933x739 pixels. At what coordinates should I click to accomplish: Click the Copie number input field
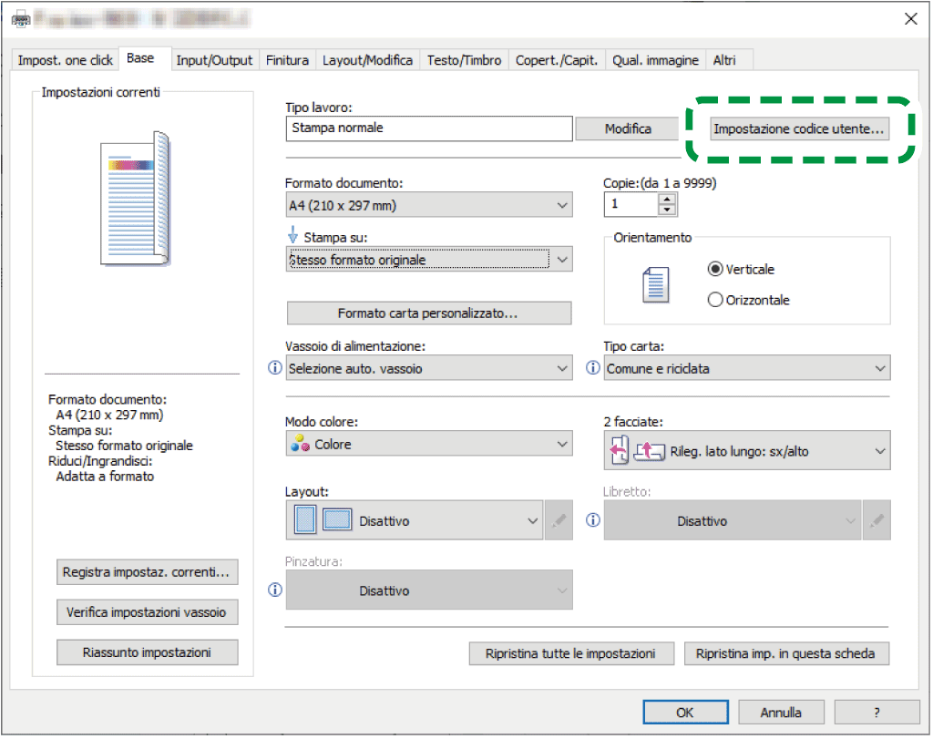pos(631,205)
